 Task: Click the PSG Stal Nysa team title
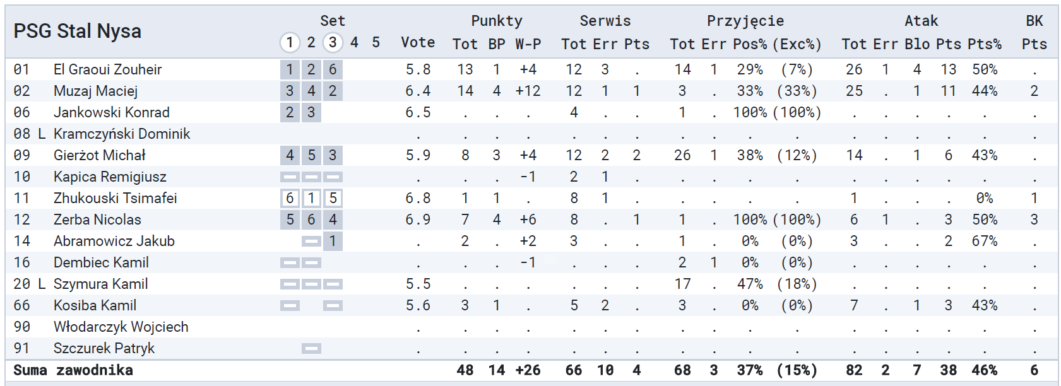click(x=77, y=31)
